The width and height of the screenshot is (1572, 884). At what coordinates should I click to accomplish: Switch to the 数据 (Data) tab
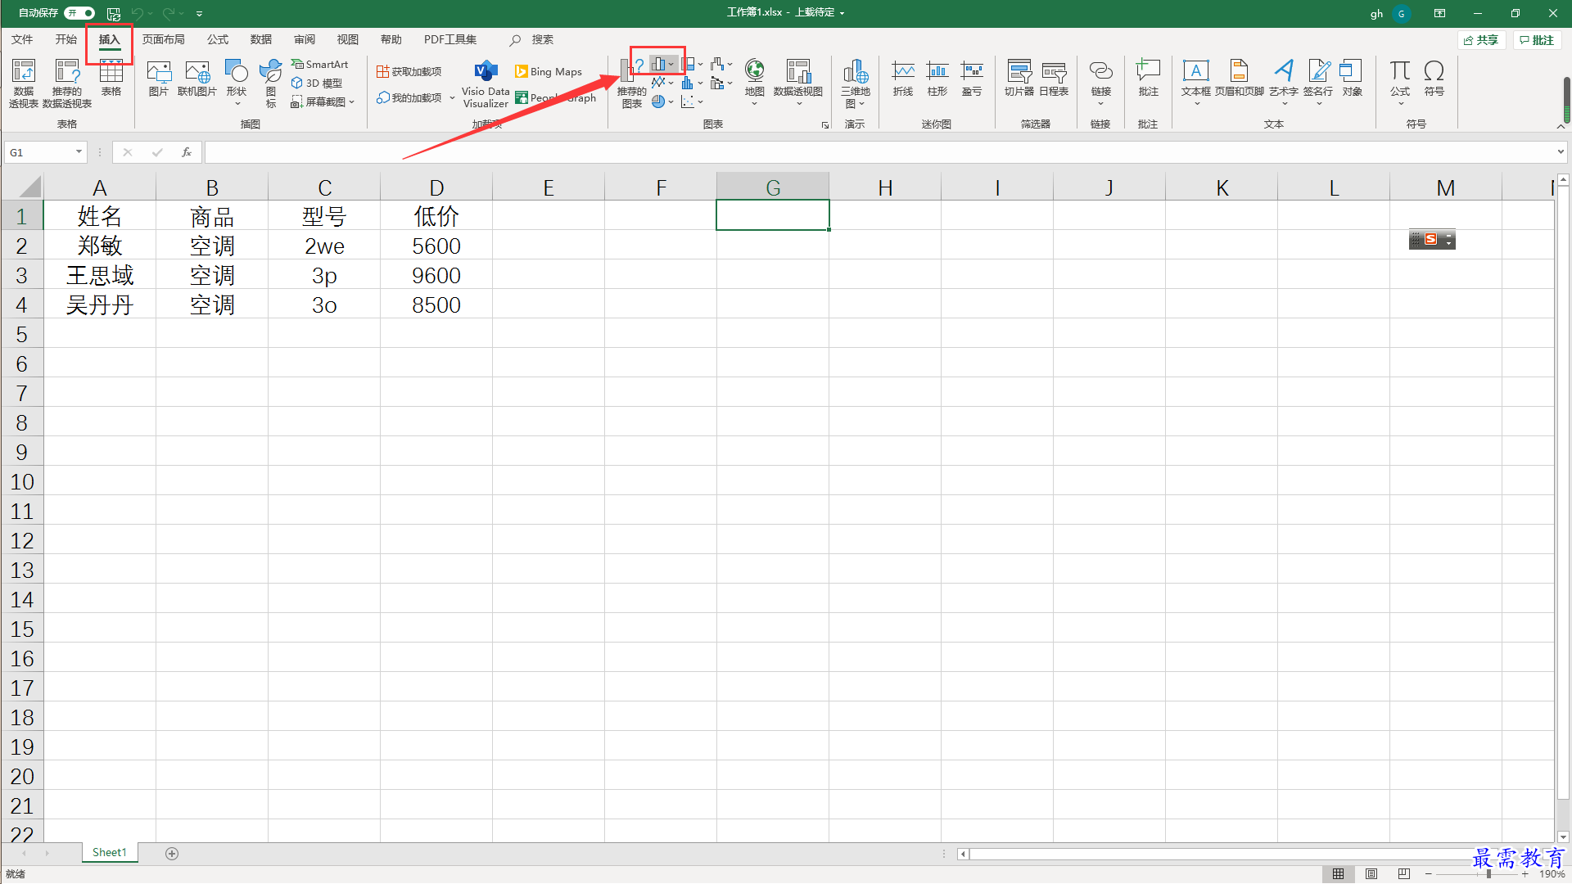(261, 39)
